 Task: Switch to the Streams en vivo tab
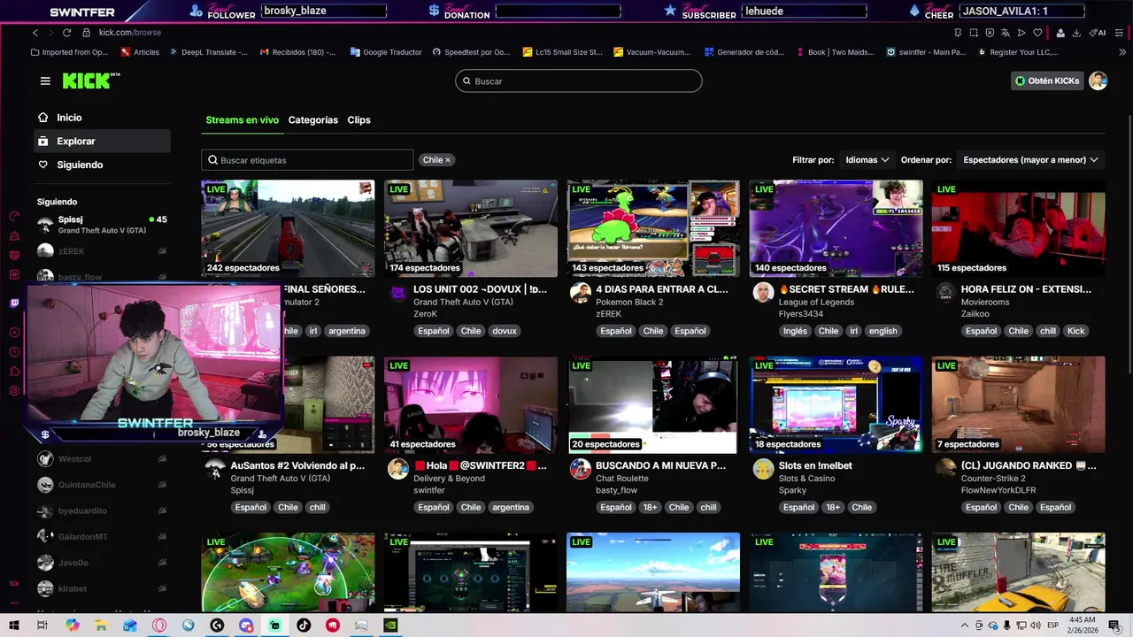[x=243, y=119]
